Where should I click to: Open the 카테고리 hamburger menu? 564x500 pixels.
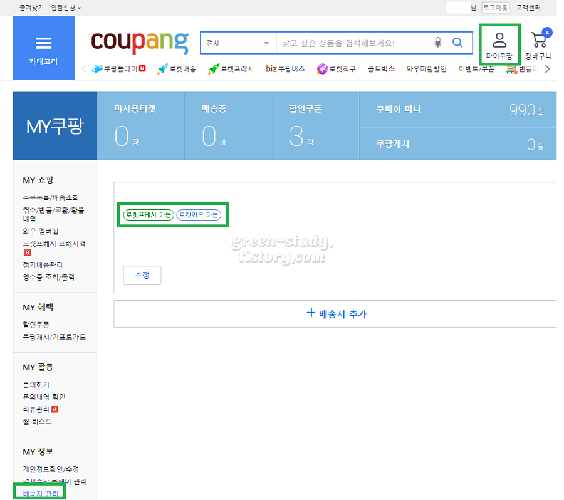(43, 48)
